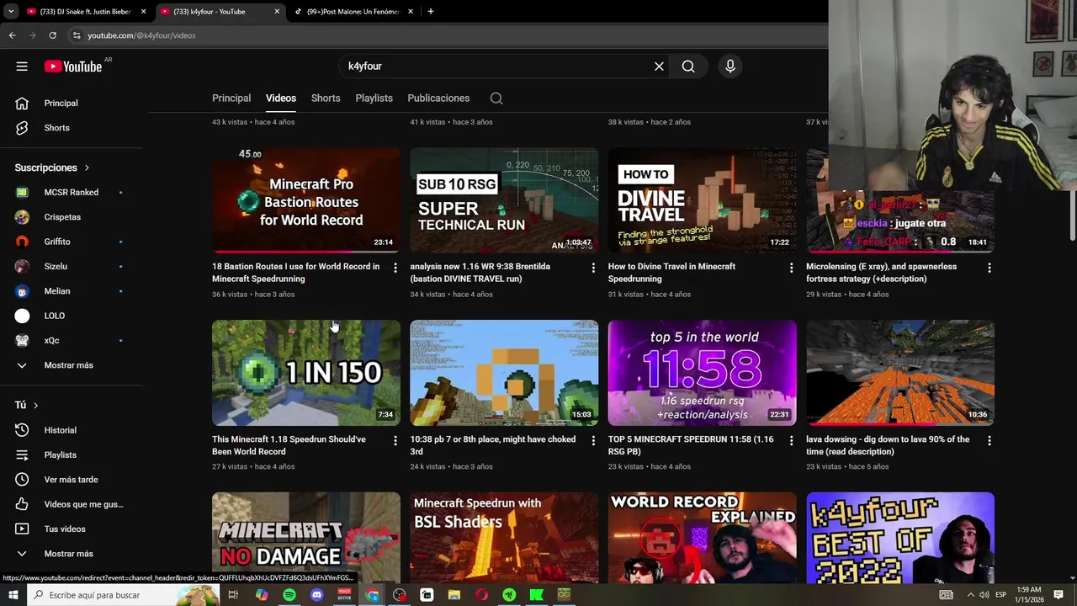Go back in browser history
1077x606 pixels.
pos(12,35)
